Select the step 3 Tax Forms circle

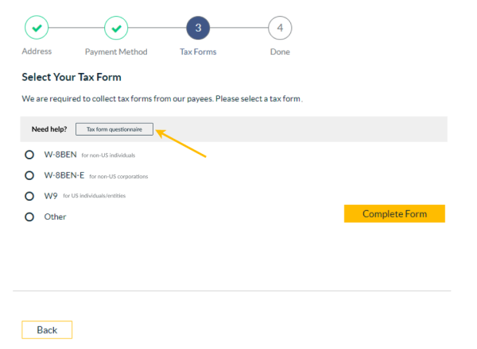coord(198,28)
